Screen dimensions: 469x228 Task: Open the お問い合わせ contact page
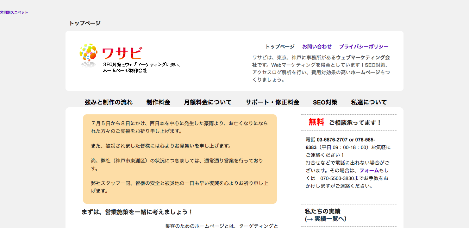[317, 46]
